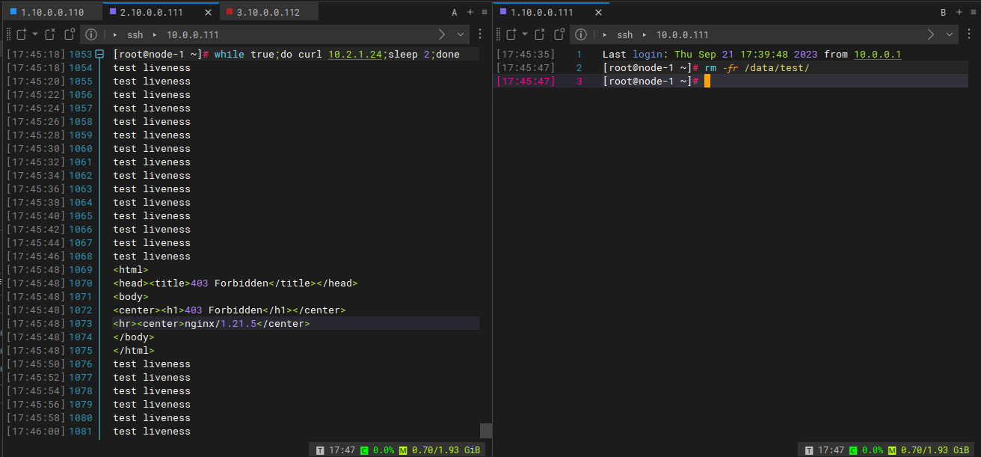Close session icon in left pane toolbar

pos(50,34)
